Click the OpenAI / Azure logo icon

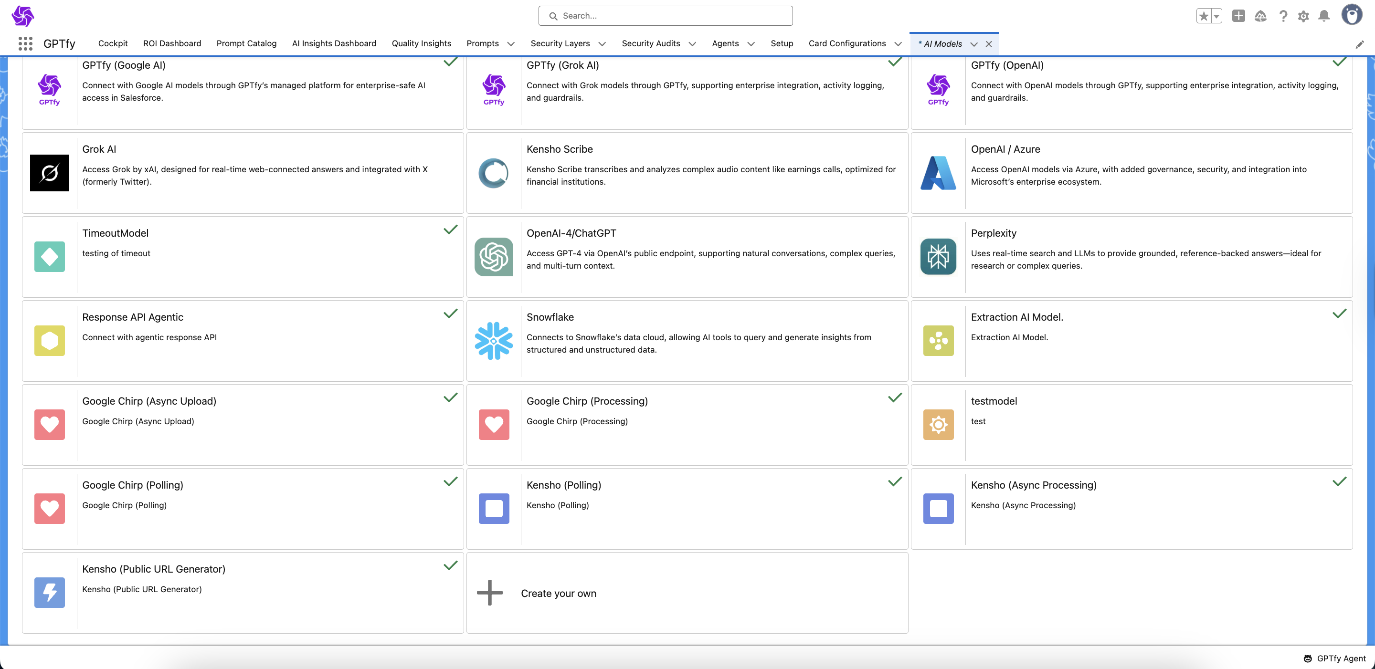(938, 173)
